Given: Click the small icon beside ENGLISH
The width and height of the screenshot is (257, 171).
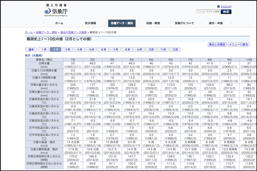Looking at the screenshot, I should (218, 7).
